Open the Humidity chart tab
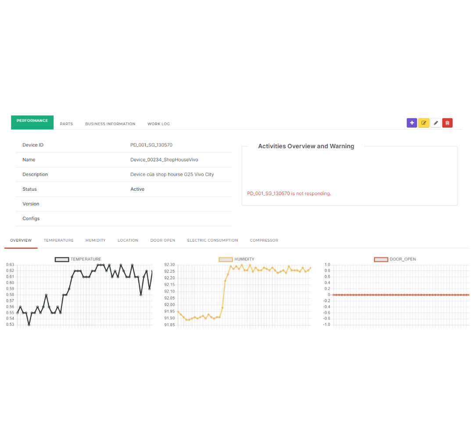Image resolution: width=474 pixels, height=428 pixels. [96, 240]
